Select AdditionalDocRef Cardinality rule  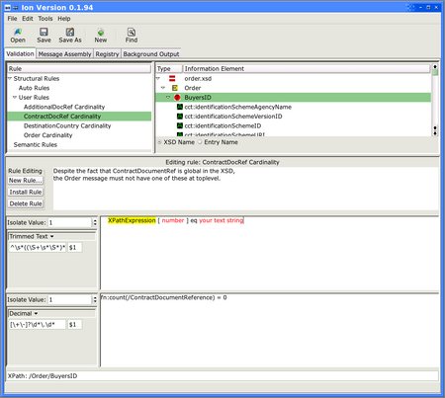point(64,107)
